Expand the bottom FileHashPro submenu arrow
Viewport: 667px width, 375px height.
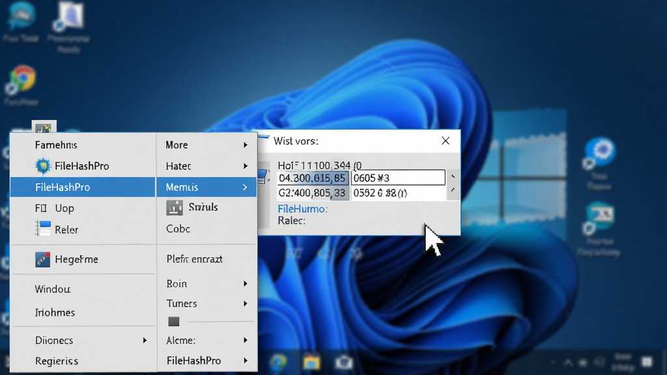[x=246, y=361]
